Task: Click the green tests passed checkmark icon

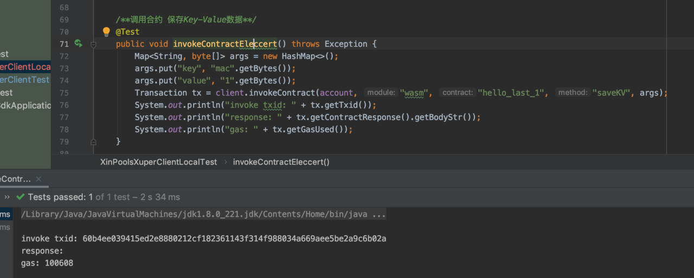Action: 21,197
